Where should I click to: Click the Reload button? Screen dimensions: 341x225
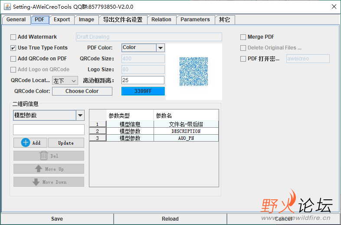(170, 218)
